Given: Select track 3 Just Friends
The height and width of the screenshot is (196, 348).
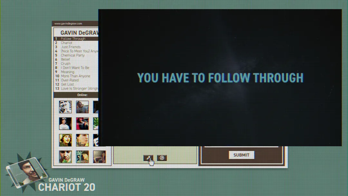Looking at the screenshot, I should [76, 47].
